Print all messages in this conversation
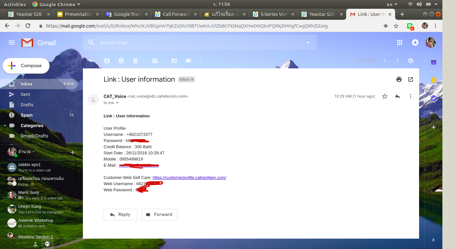The image size is (456, 249). point(399,79)
